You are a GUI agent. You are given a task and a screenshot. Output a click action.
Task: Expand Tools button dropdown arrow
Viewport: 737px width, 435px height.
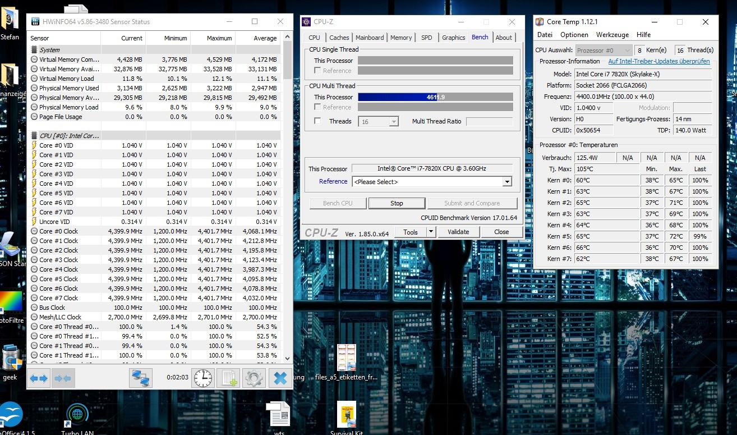431,232
